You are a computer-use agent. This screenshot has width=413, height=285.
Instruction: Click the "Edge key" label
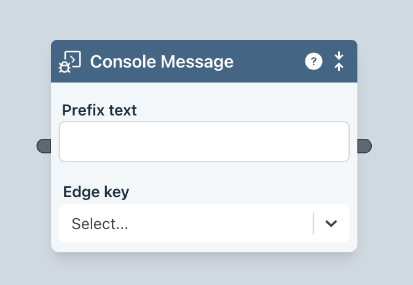96,192
